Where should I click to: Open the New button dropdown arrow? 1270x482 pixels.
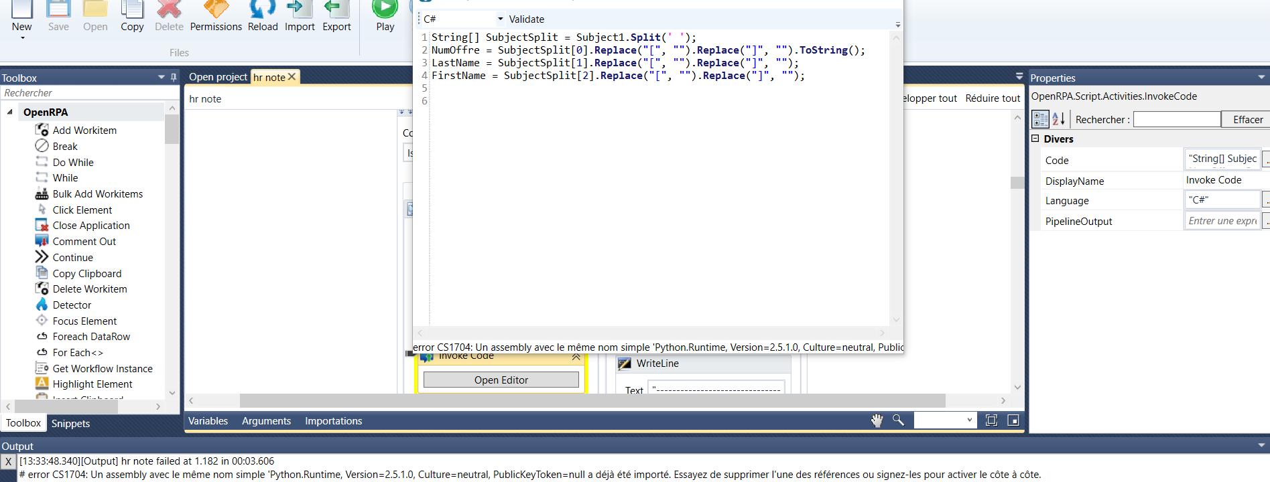pyautogui.click(x=22, y=38)
